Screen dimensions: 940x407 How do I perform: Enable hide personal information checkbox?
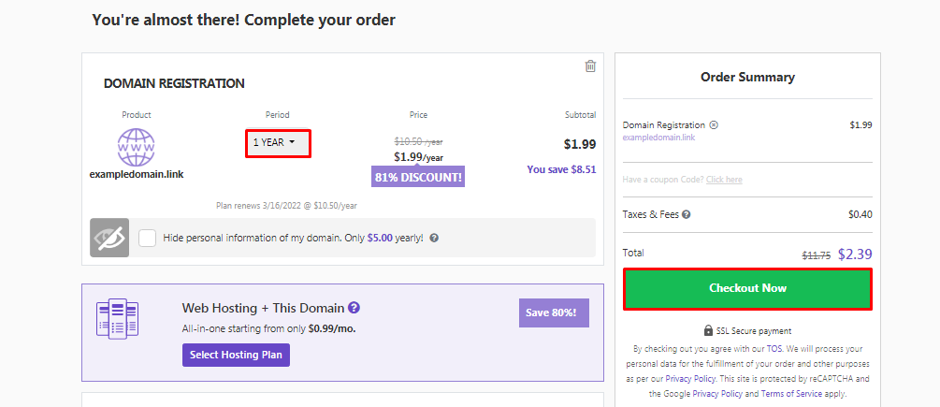point(148,238)
